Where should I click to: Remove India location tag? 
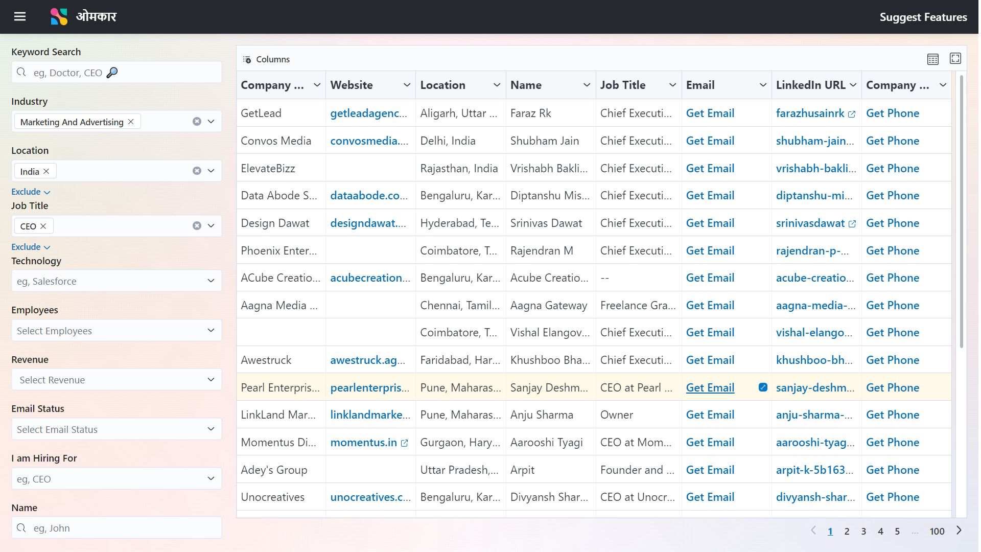(46, 171)
